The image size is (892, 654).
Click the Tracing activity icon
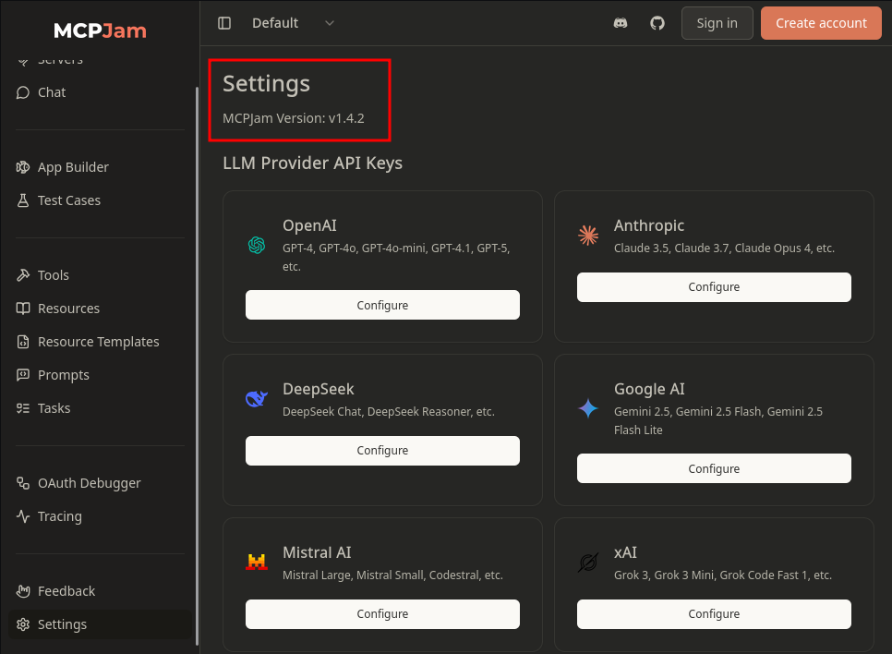pos(23,516)
